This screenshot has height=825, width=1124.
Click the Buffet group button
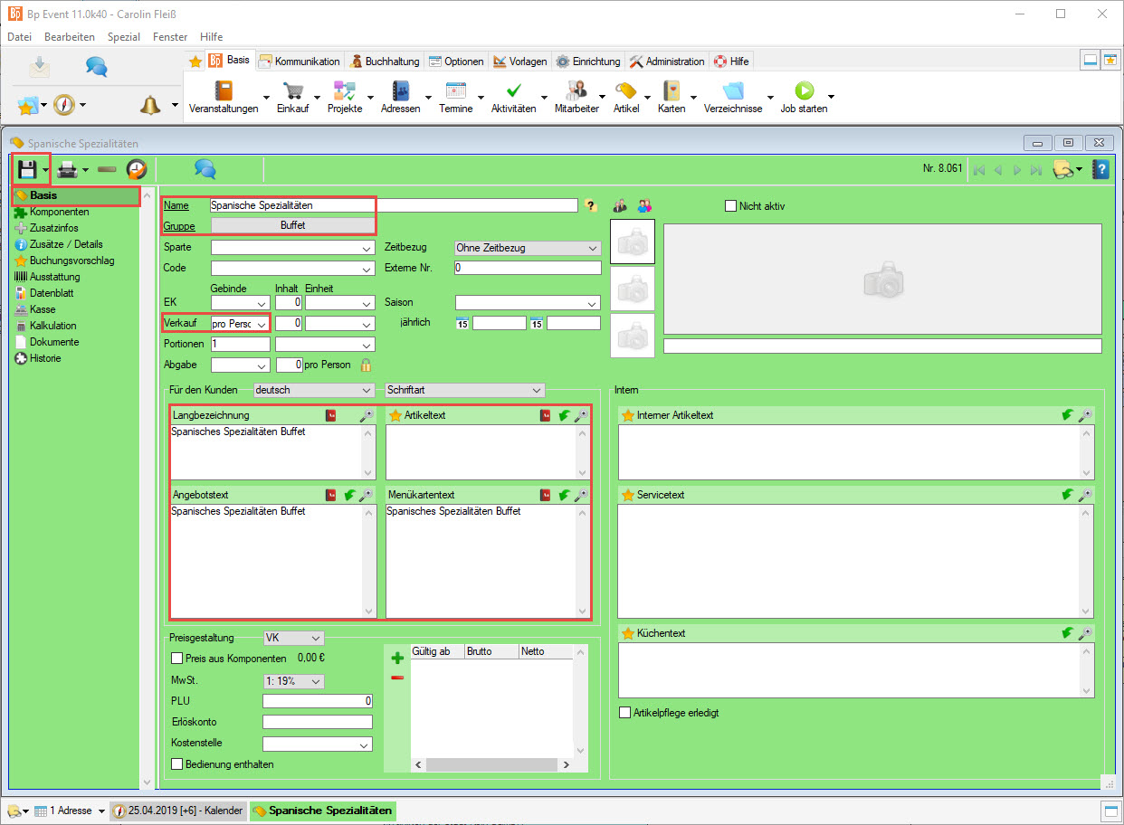pyautogui.click(x=292, y=225)
